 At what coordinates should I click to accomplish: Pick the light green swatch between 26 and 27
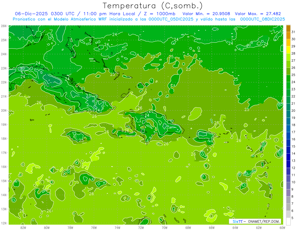point(288,64)
